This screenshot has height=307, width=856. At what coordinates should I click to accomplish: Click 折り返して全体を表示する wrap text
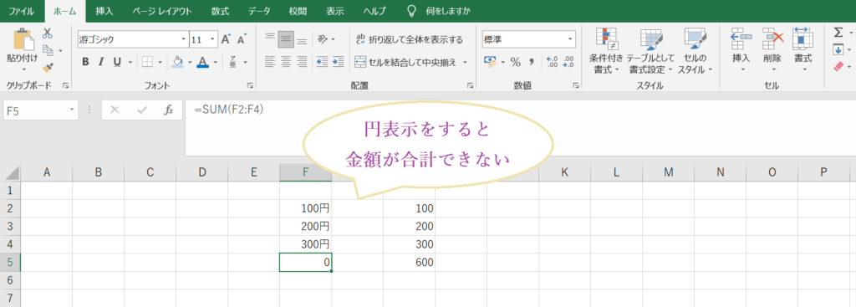pyautogui.click(x=409, y=39)
